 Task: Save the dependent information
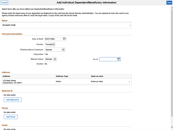169,2
